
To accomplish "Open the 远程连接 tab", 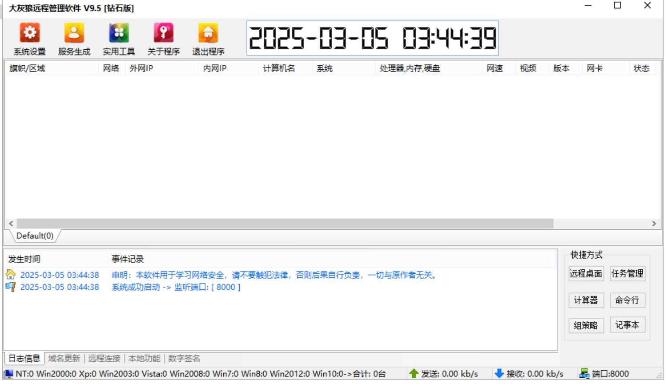I will pyautogui.click(x=104, y=359).
